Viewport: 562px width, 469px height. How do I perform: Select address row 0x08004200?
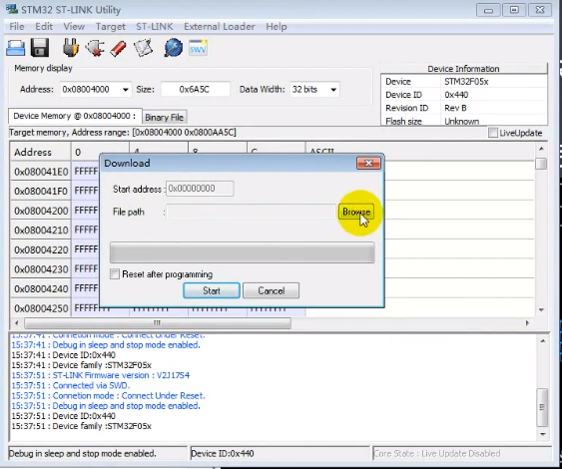pyautogui.click(x=41, y=211)
